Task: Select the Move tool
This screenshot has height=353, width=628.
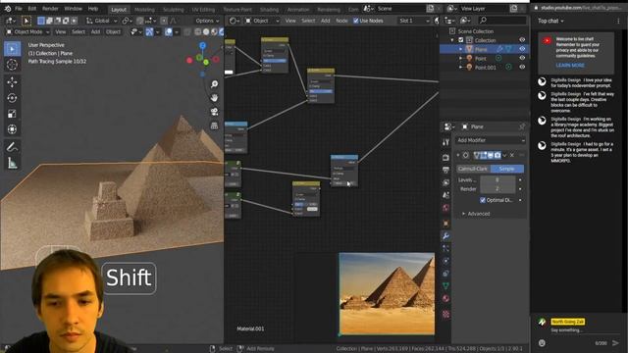Action: (x=12, y=82)
